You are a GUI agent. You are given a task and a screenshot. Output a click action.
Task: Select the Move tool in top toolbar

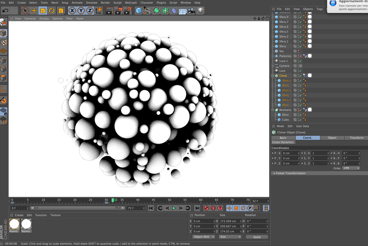[34, 11]
